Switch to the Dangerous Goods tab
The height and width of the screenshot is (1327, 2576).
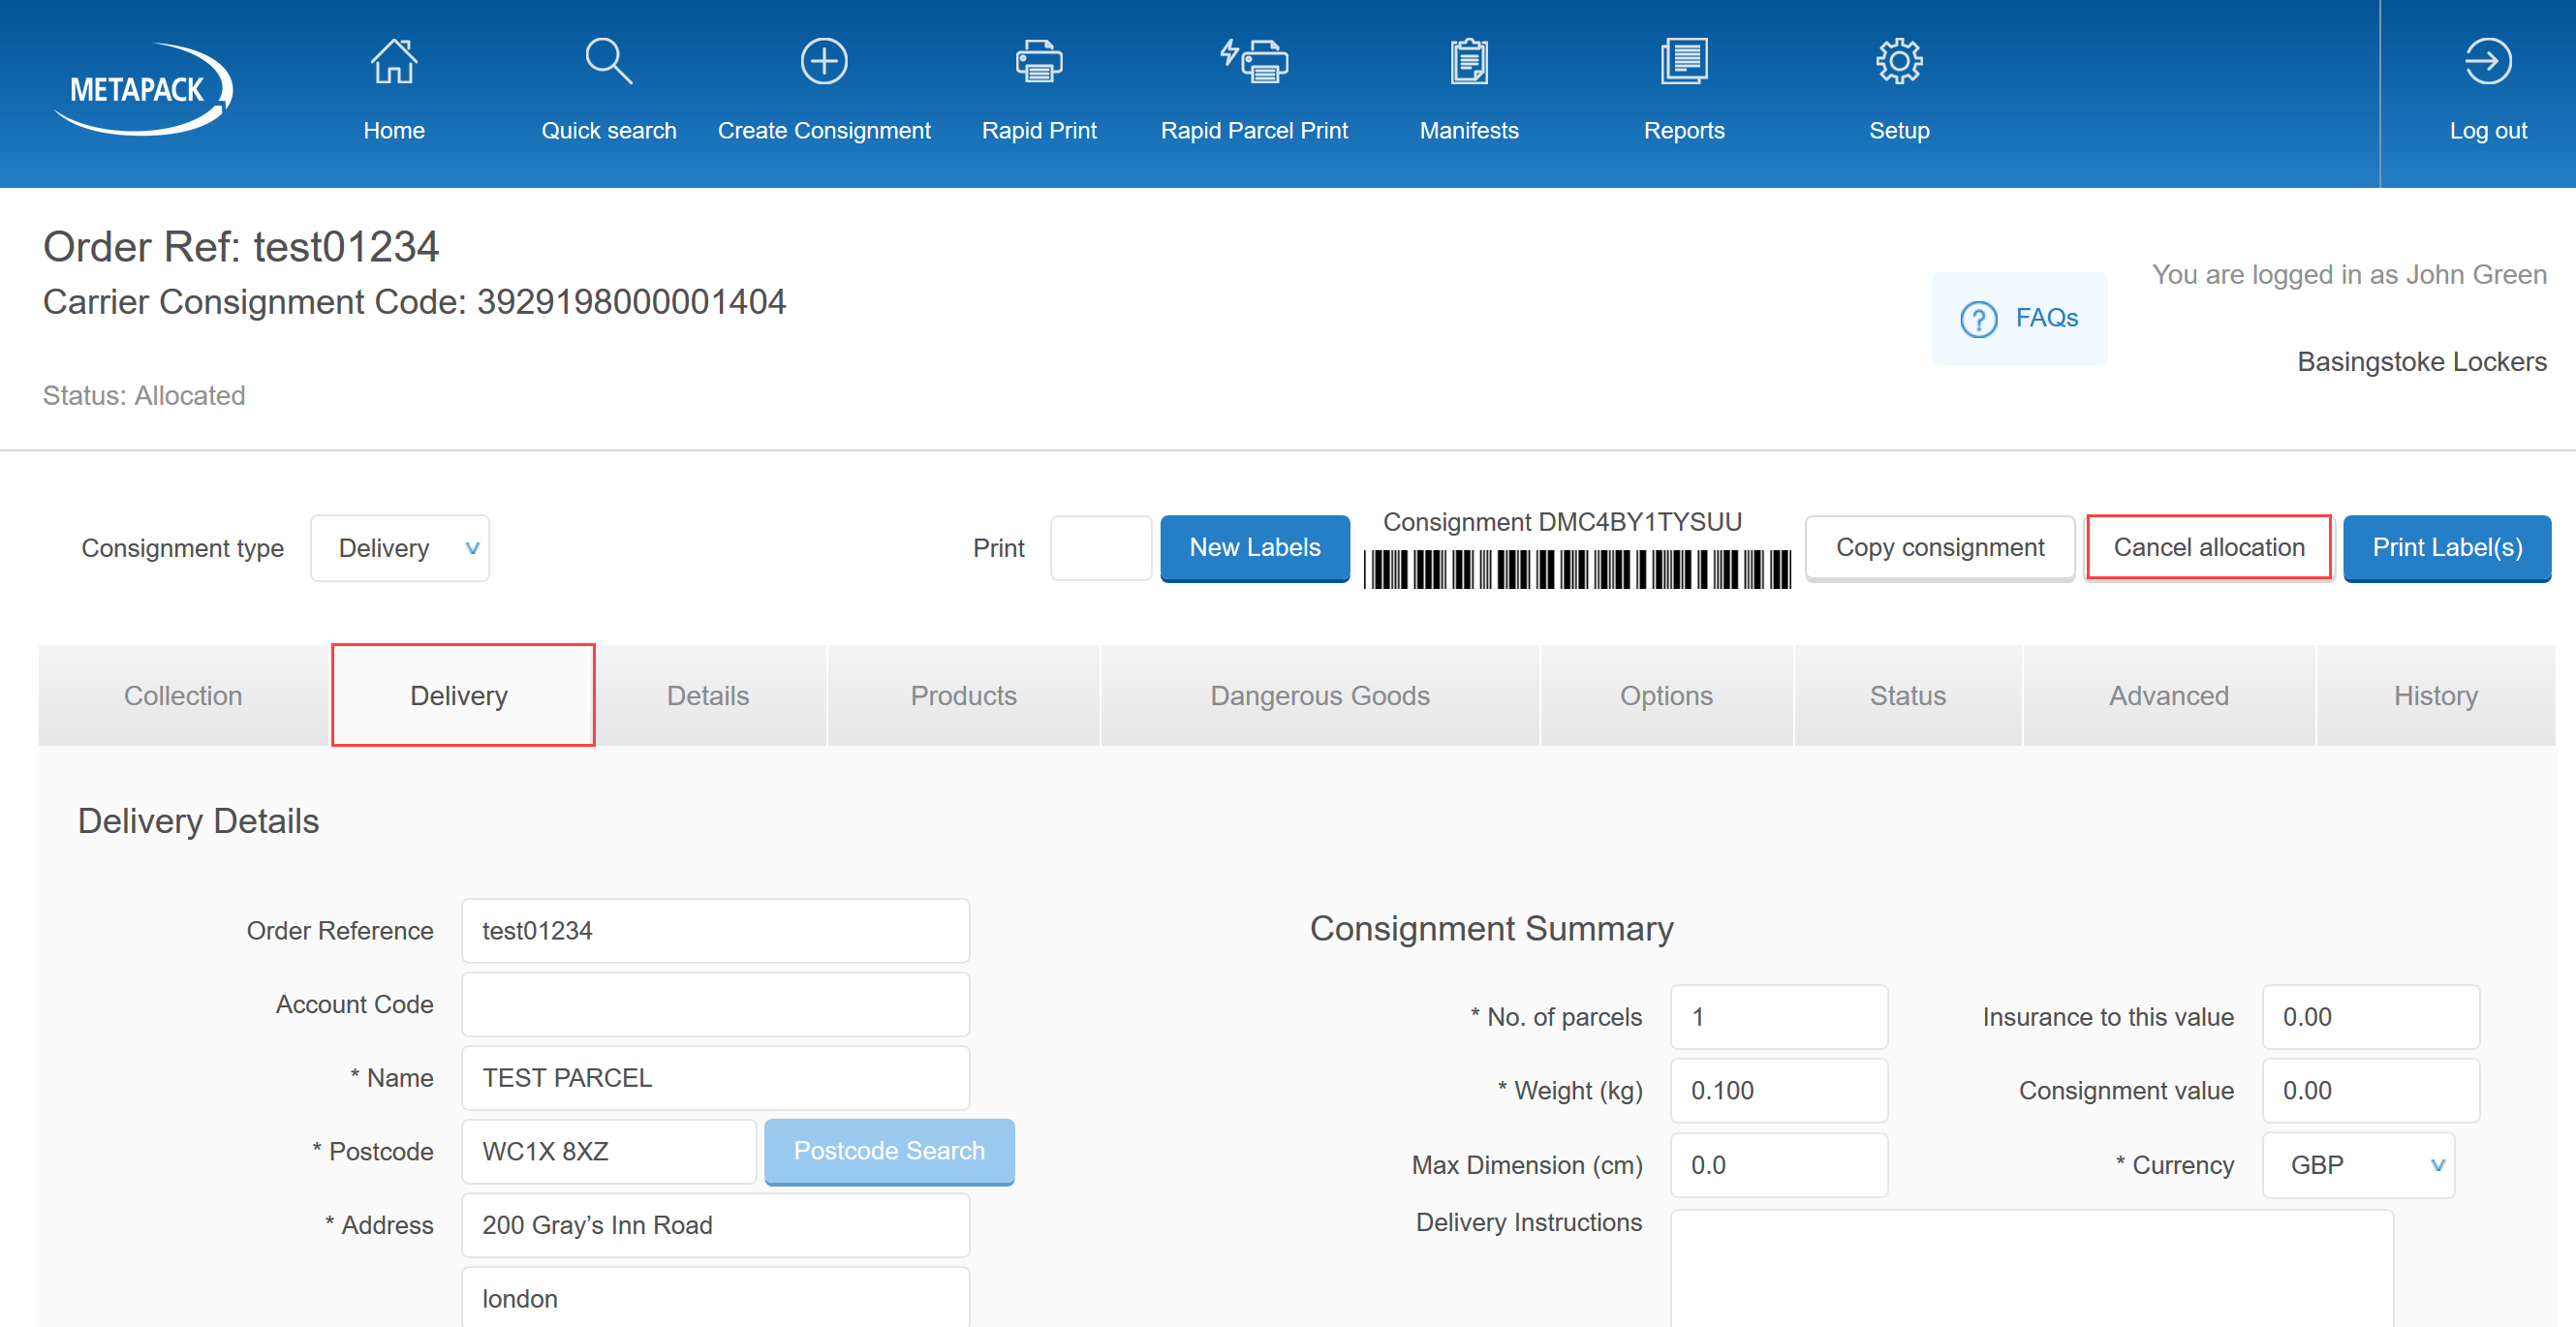tap(1319, 696)
